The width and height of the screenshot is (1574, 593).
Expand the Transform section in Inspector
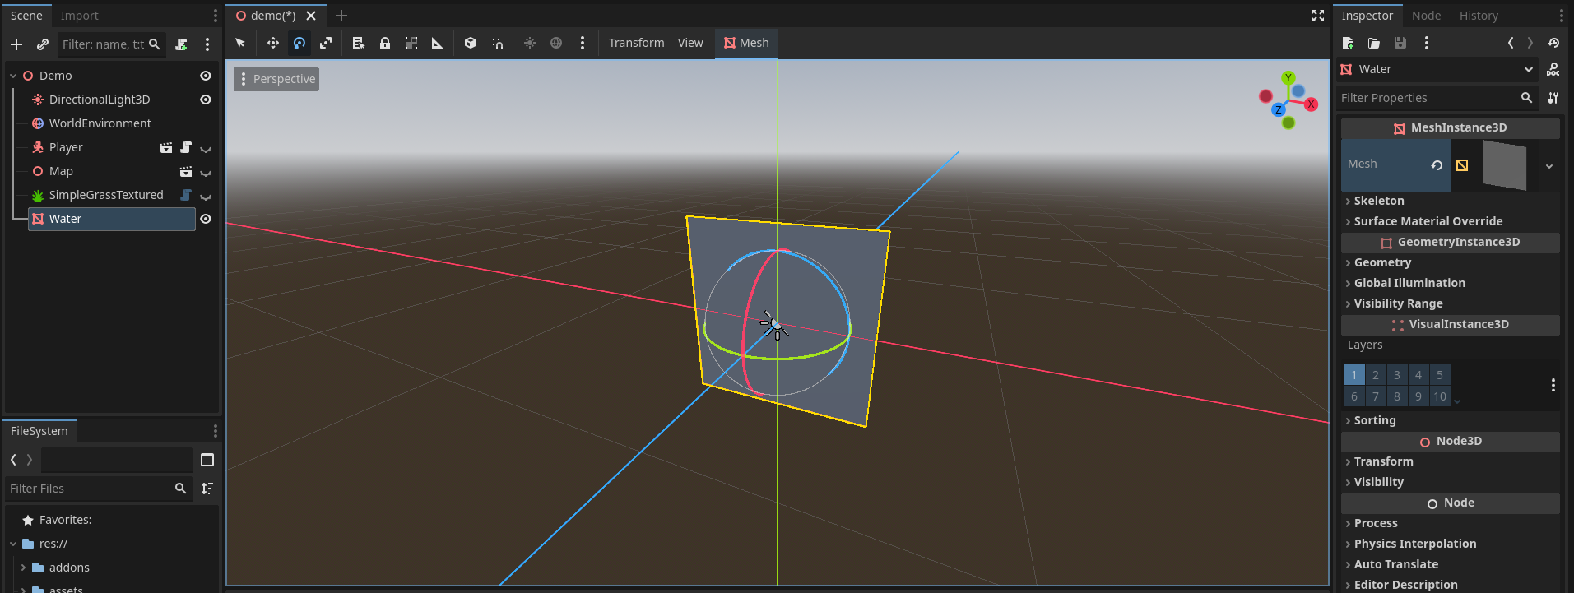click(1383, 461)
